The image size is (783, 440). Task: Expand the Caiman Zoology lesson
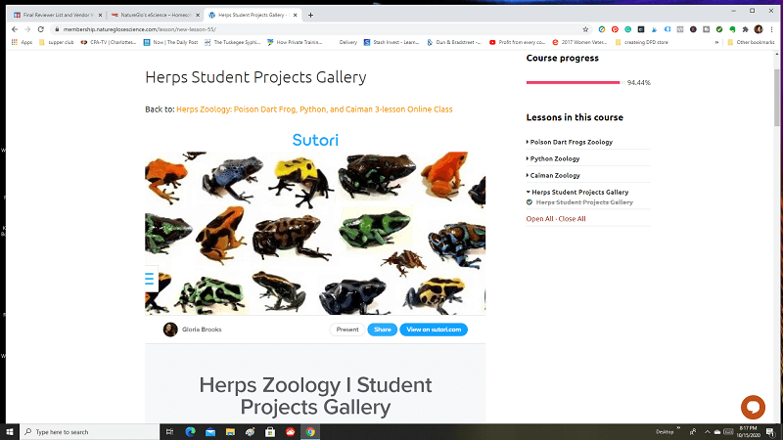tap(553, 176)
